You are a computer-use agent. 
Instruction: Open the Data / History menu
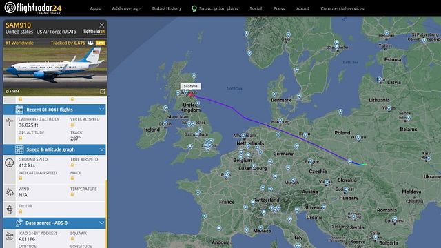click(167, 8)
